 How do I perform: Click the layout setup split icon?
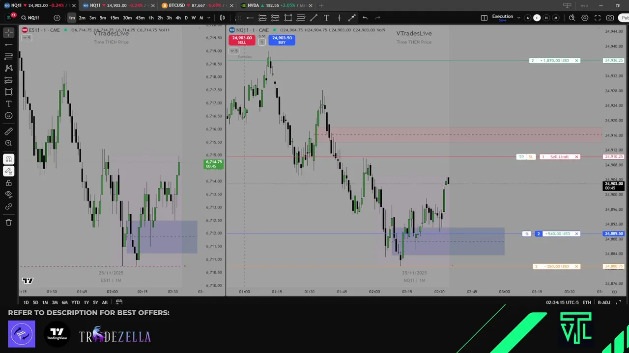coord(484,18)
